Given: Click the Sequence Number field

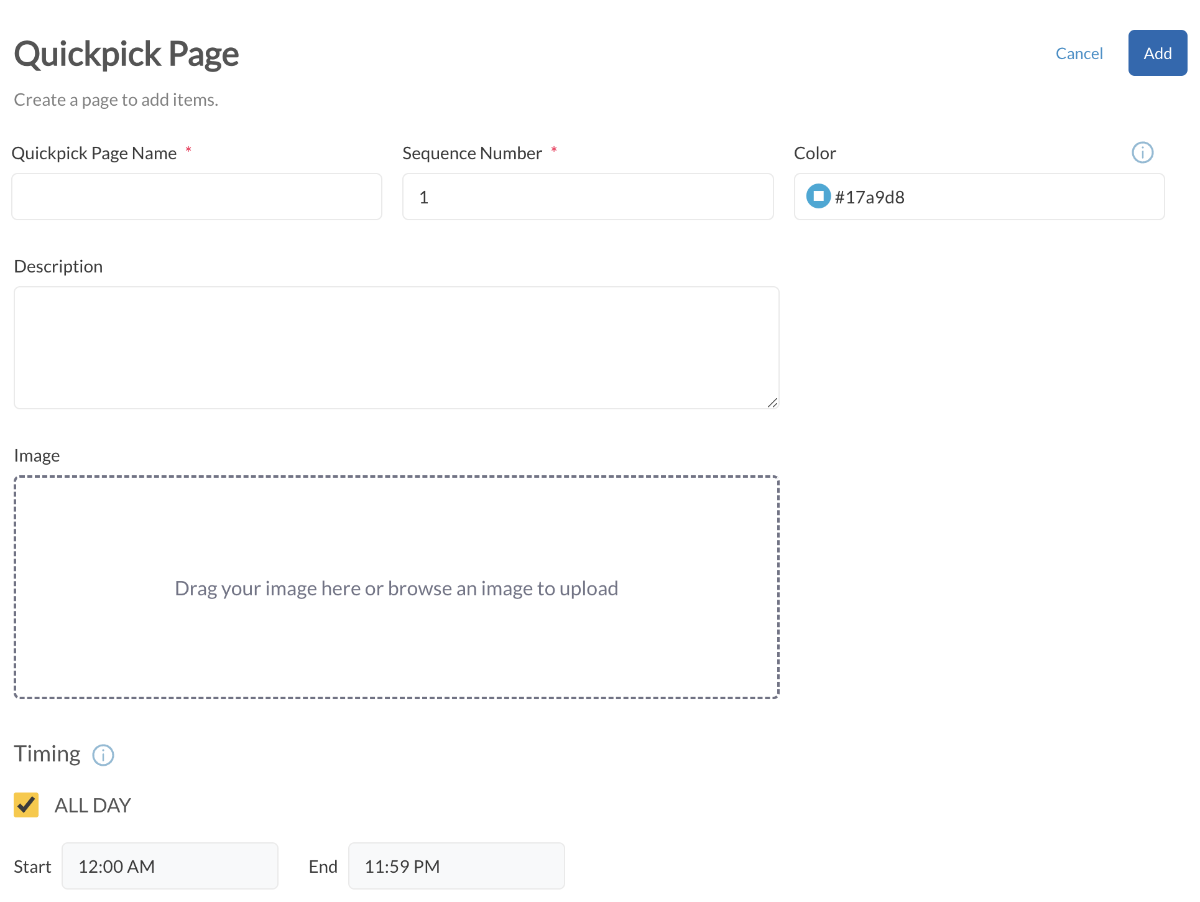Looking at the screenshot, I should 587,196.
